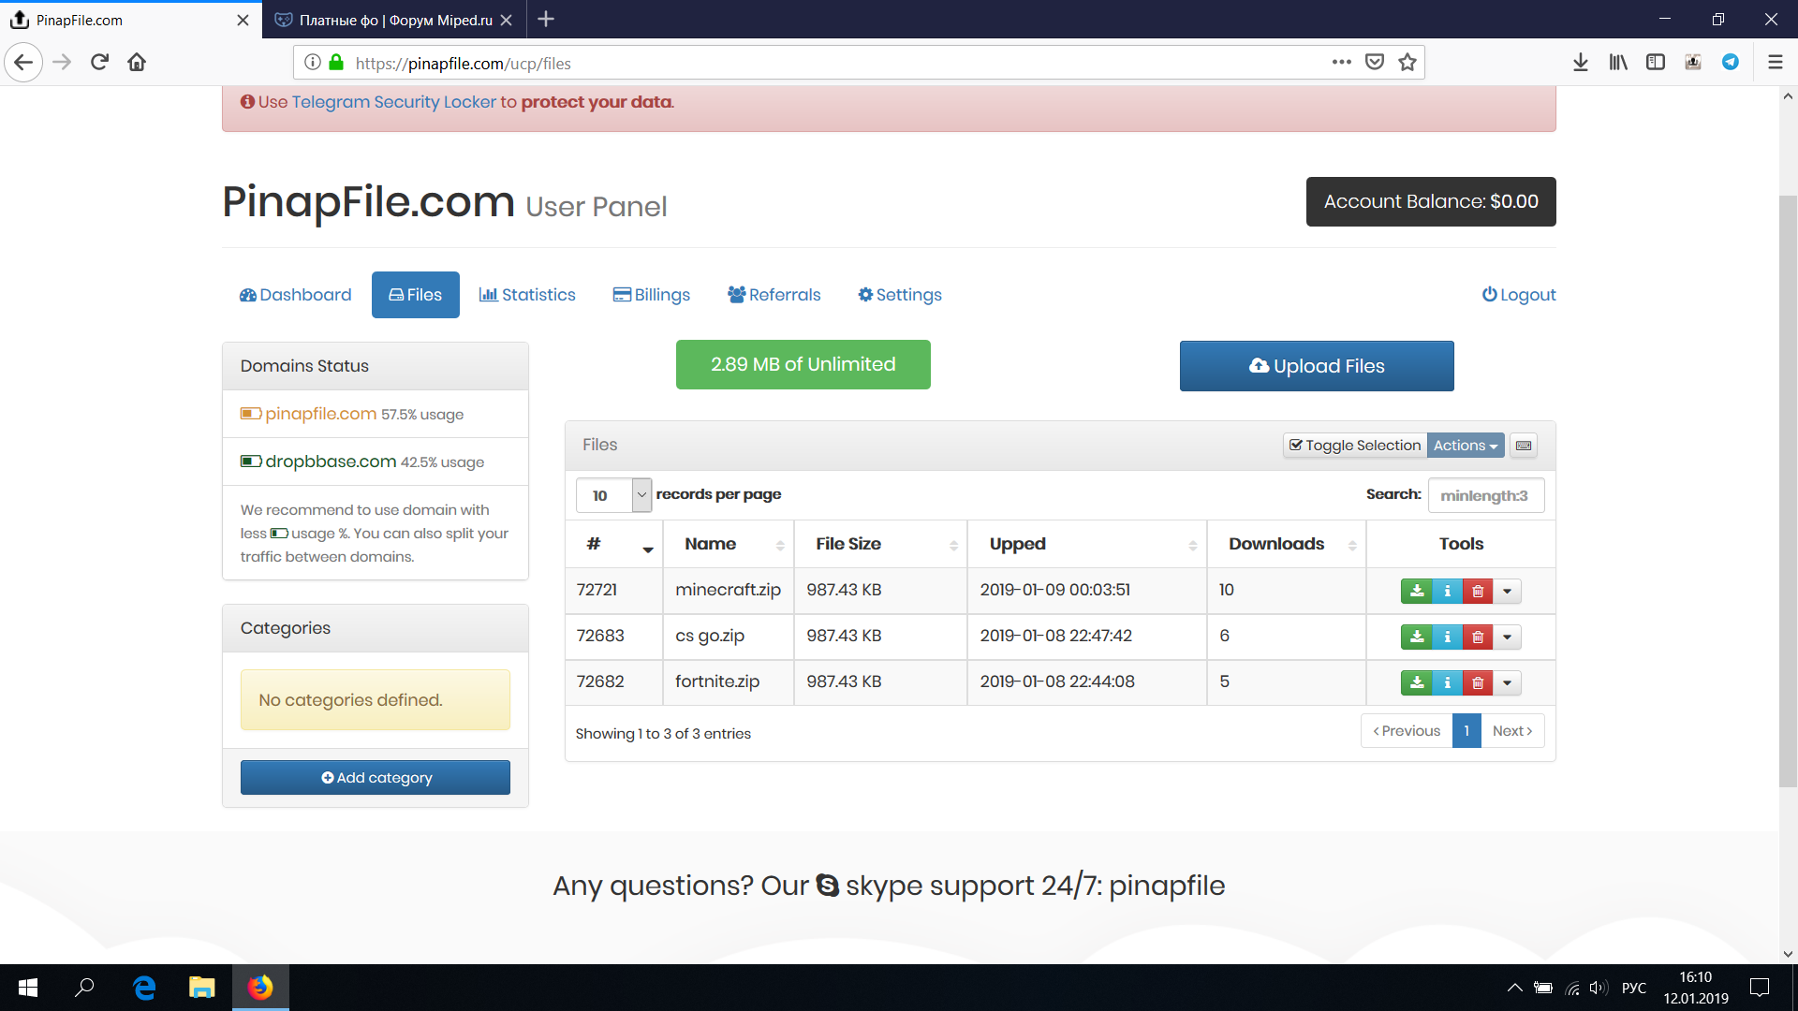This screenshot has width=1798, height=1011.
Task: Open a new browser tab
Action: [x=546, y=20]
